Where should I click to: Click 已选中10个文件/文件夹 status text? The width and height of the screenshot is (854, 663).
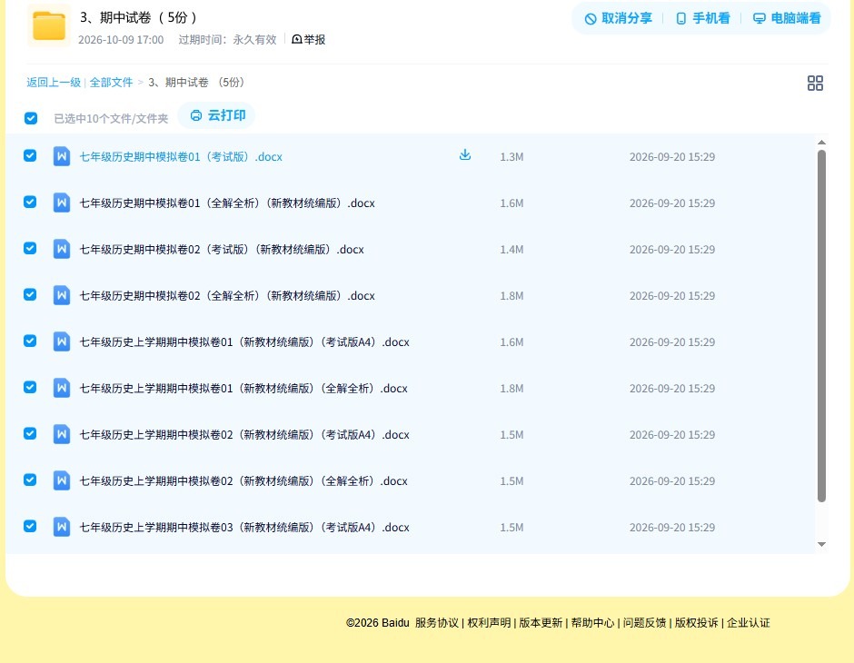111,118
